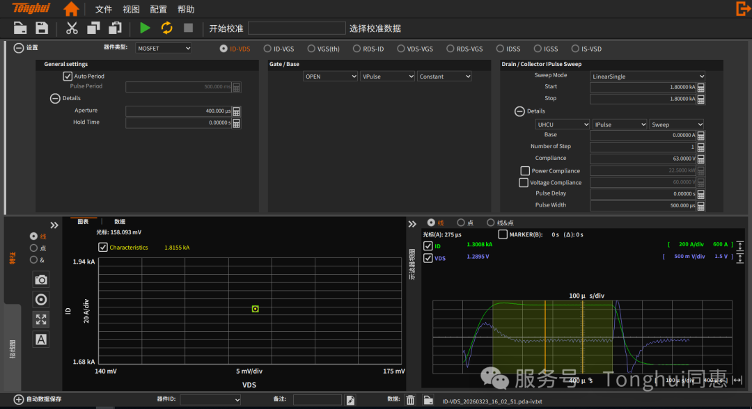The height and width of the screenshot is (409, 752).
Task: Switch to the 数据 tab
Action: pos(120,222)
